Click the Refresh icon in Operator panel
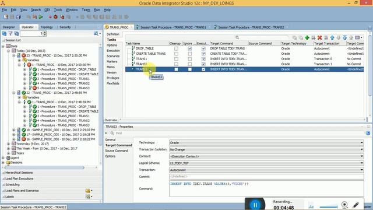The image size is (373, 210). [4, 34]
